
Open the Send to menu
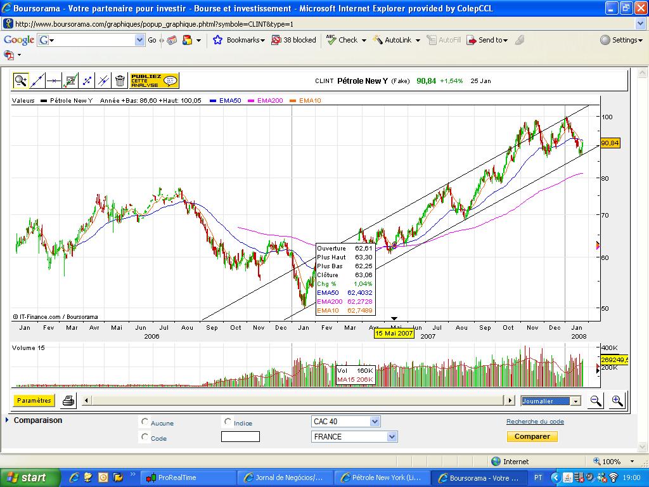click(x=487, y=40)
